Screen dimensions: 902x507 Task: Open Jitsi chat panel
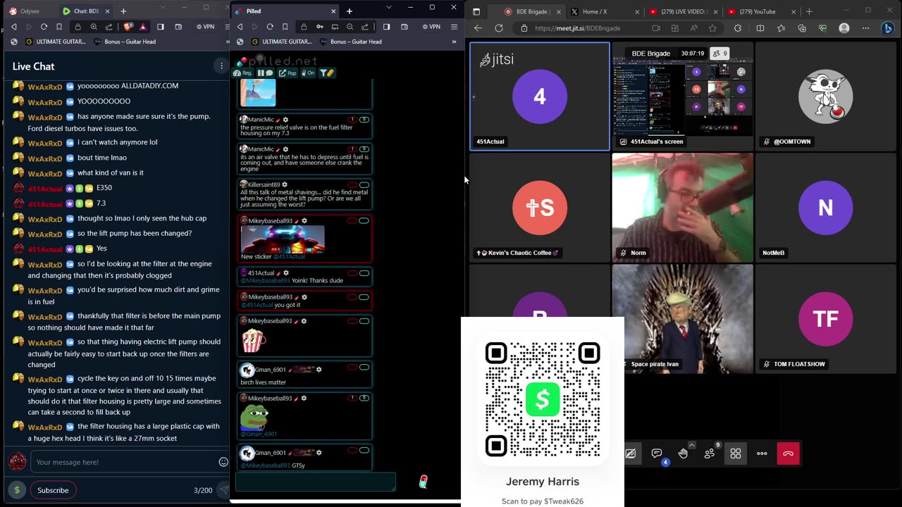657,453
